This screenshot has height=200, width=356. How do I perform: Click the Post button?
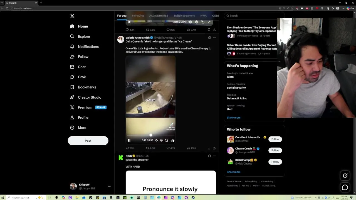(88, 141)
